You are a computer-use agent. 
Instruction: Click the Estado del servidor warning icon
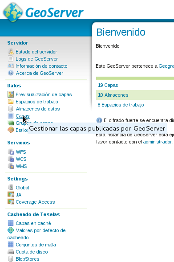point(11,52)
